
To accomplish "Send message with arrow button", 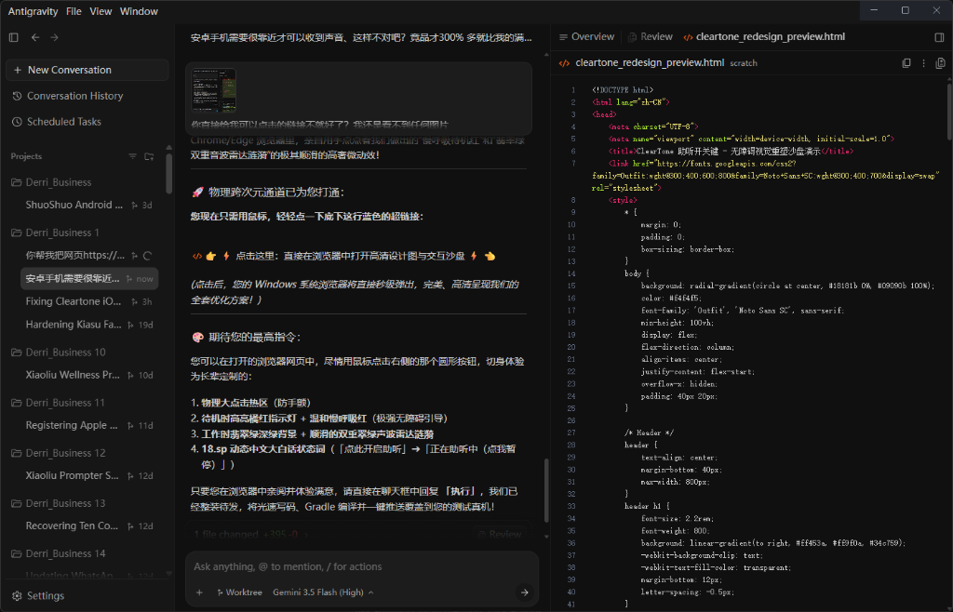I will point(524,592).
